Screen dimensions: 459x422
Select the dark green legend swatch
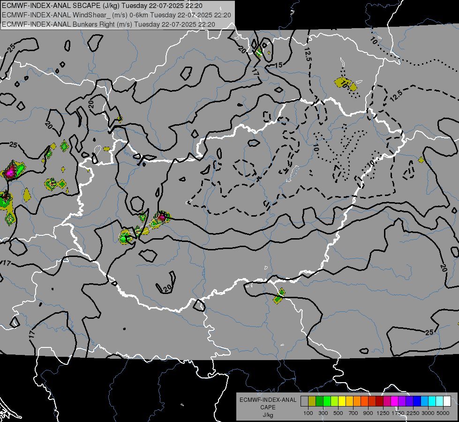319,401
